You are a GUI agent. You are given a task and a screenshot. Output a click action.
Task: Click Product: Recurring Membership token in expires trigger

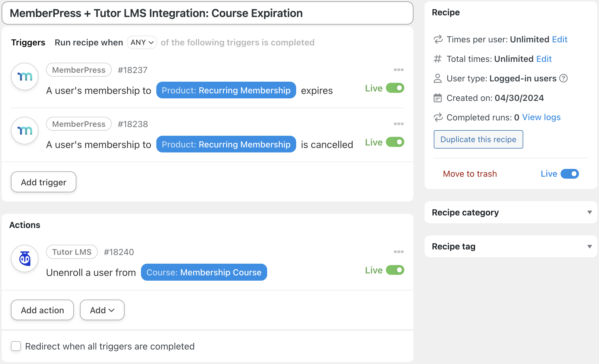coord(226,90)
